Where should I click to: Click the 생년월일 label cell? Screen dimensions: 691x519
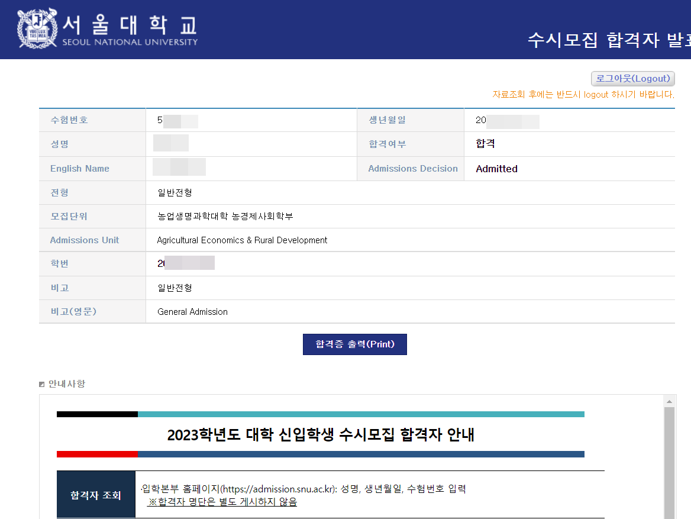411,120
